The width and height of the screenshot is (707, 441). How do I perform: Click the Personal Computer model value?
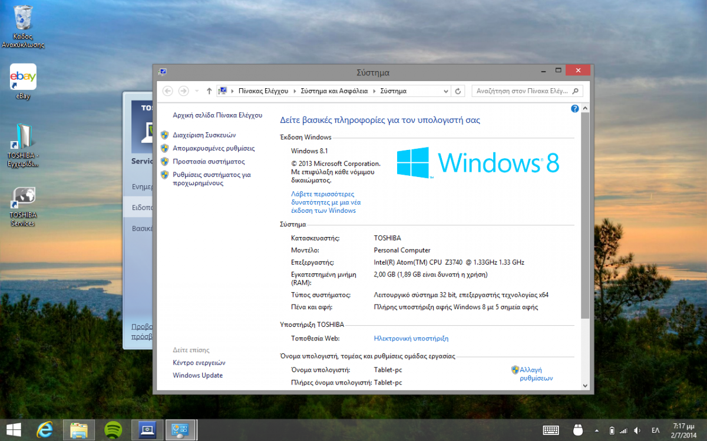[402, 250]
